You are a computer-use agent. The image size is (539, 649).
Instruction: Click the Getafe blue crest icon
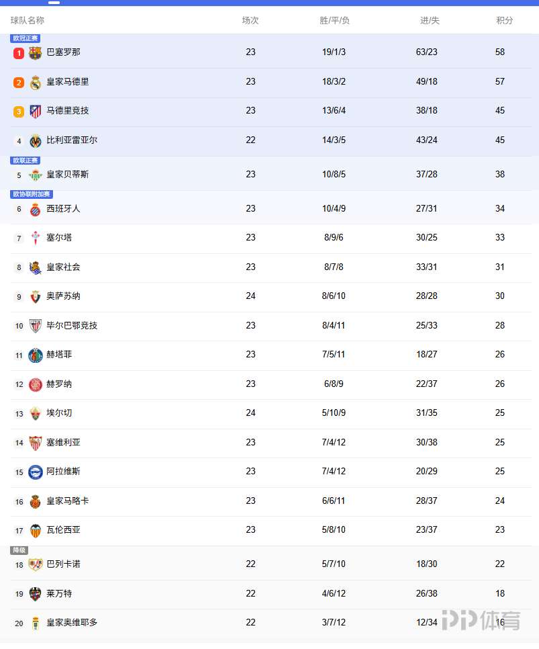36,355
